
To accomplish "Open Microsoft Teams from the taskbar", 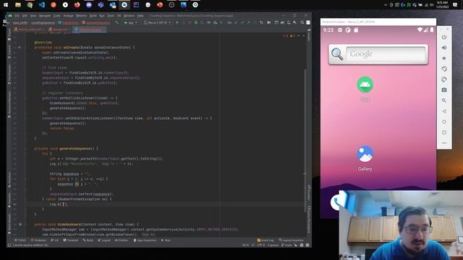I will [x=101, y=5].
